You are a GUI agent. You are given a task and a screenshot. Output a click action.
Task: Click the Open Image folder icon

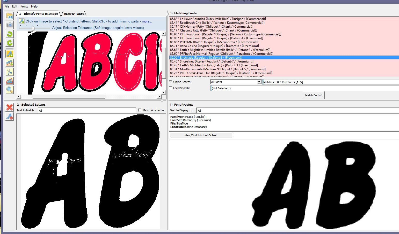coord(10,16)
